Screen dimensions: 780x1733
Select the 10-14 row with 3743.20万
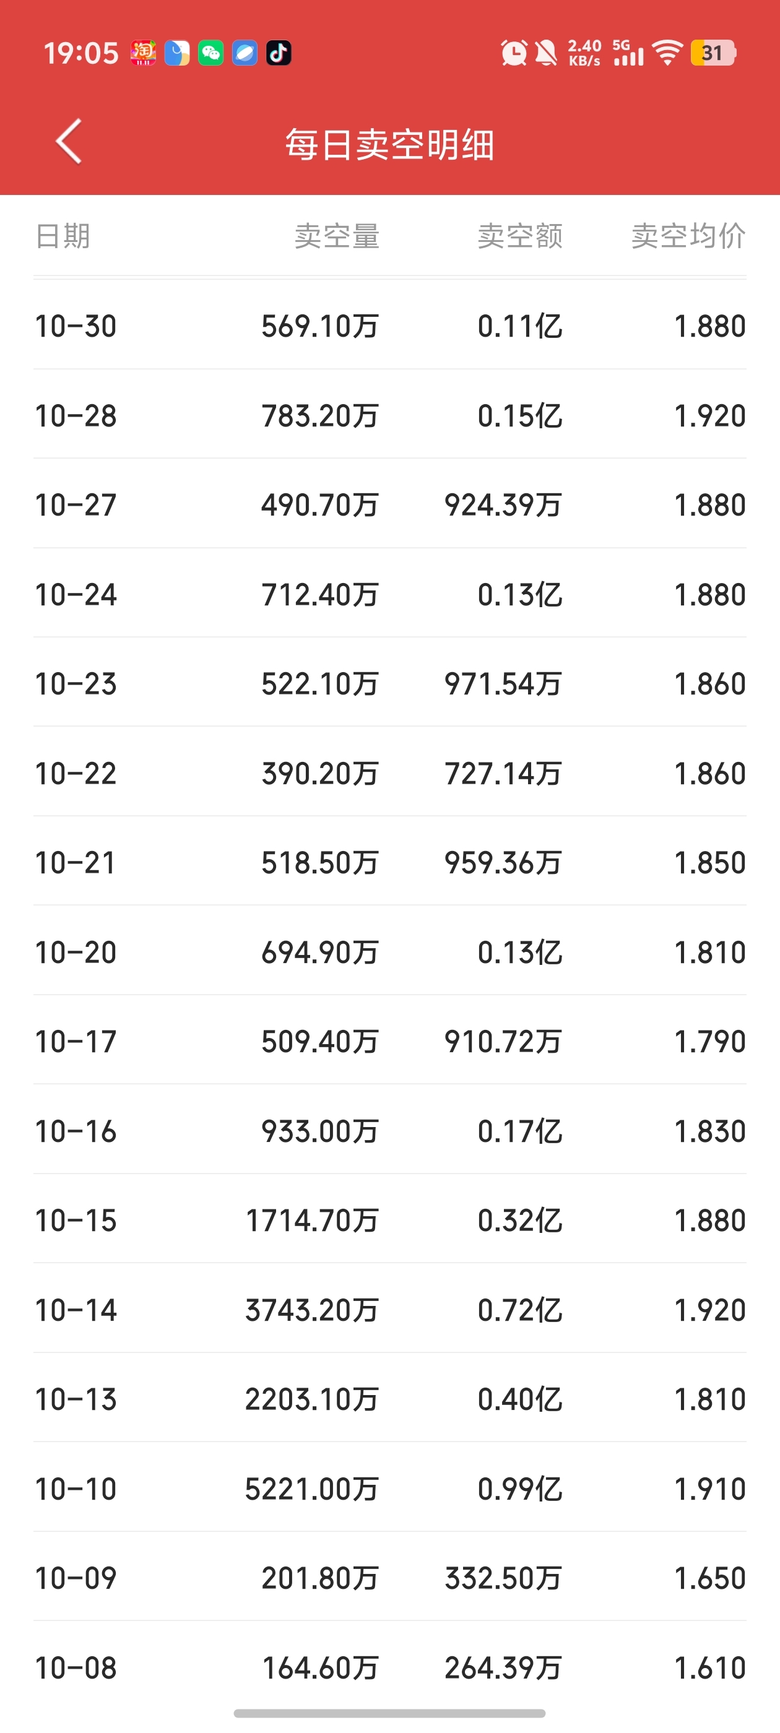tap(389, 1310)
